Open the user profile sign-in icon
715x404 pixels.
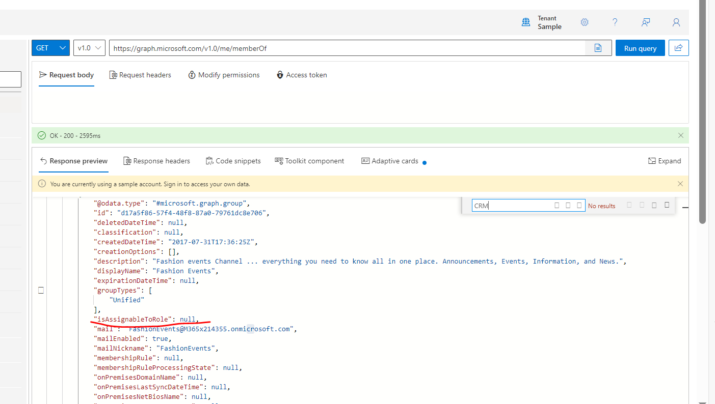click(x=676, y=22)
